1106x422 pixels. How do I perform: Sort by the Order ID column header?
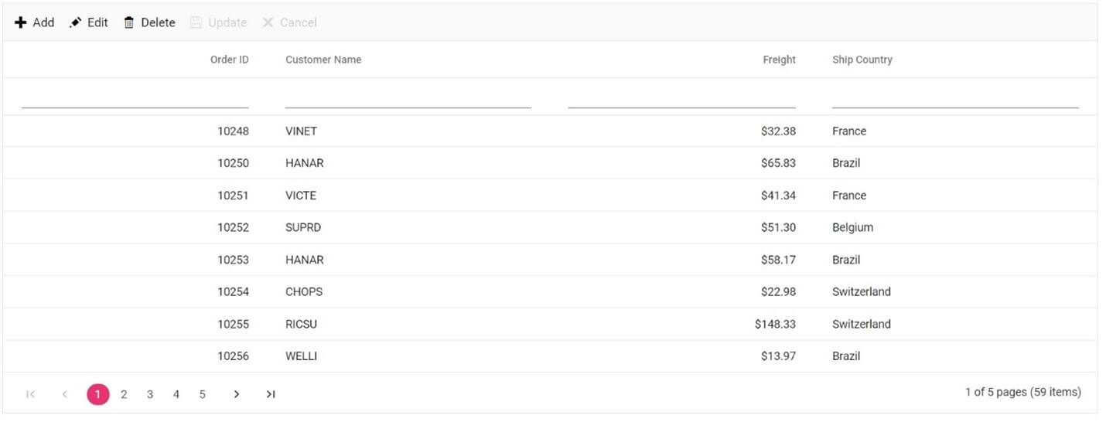click(x=229, y=60)
